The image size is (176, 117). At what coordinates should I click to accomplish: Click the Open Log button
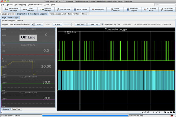pyautogui.click(x=94, y=24)
